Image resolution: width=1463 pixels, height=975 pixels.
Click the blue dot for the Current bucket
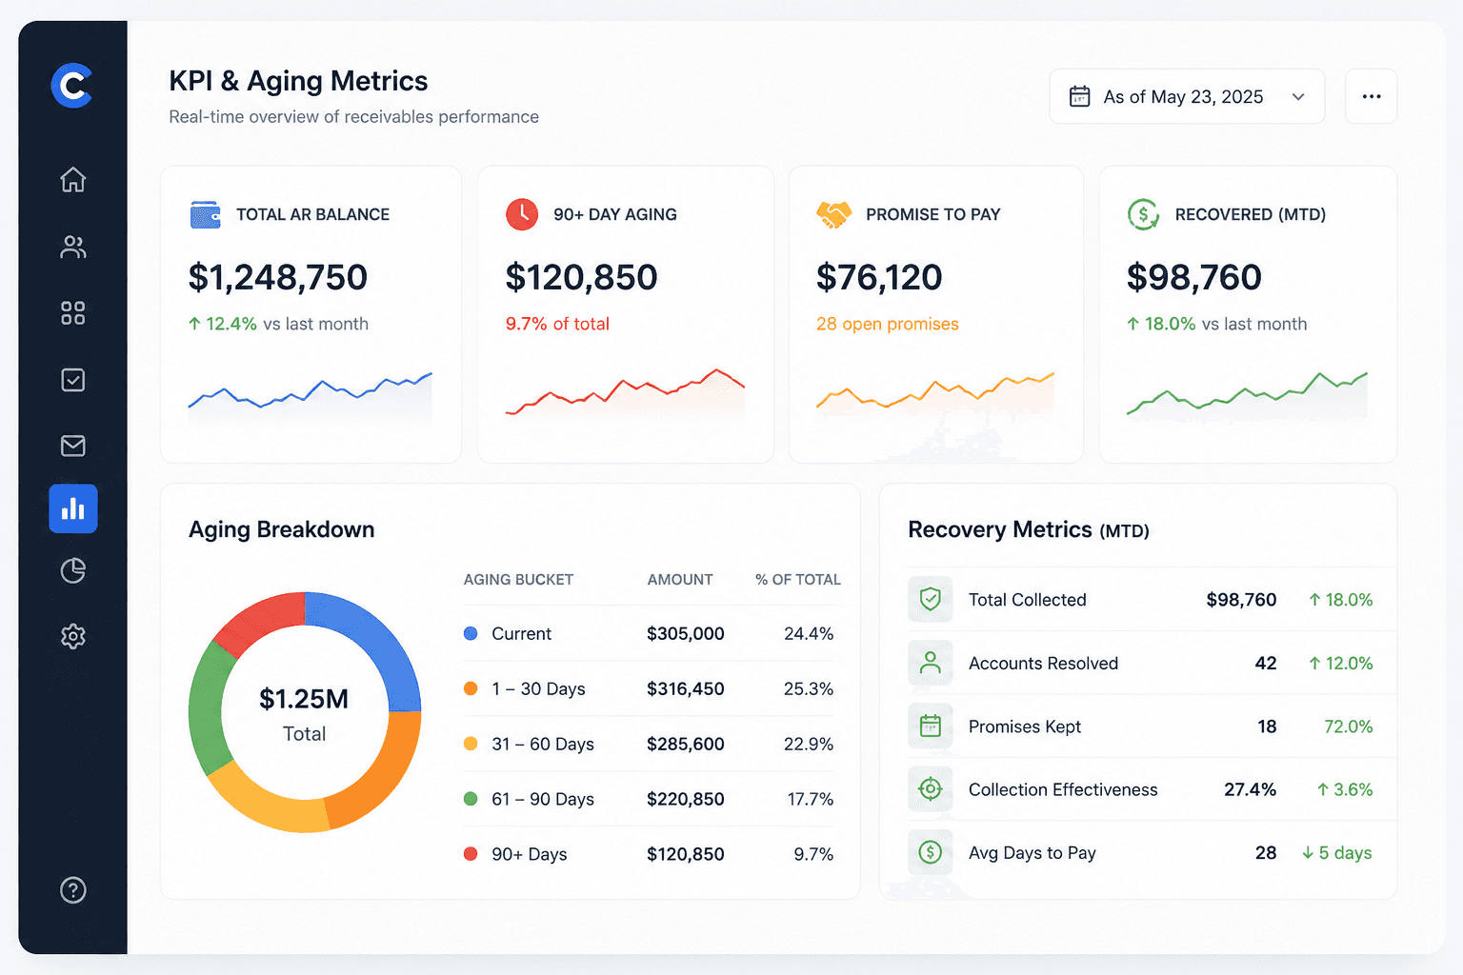471,633
